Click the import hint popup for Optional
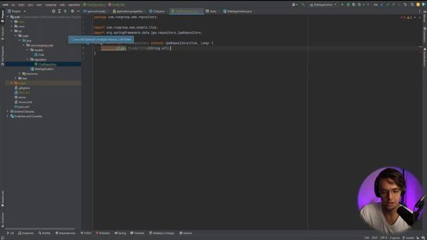 (x=101, y=39)
